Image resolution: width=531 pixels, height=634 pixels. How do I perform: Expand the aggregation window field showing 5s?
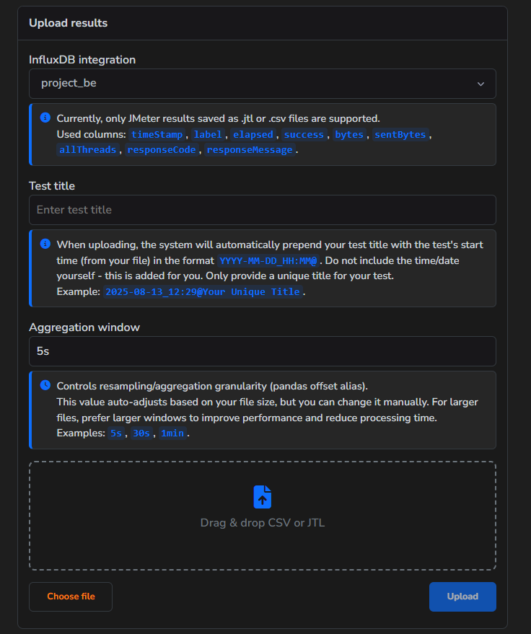click(263, 351)
